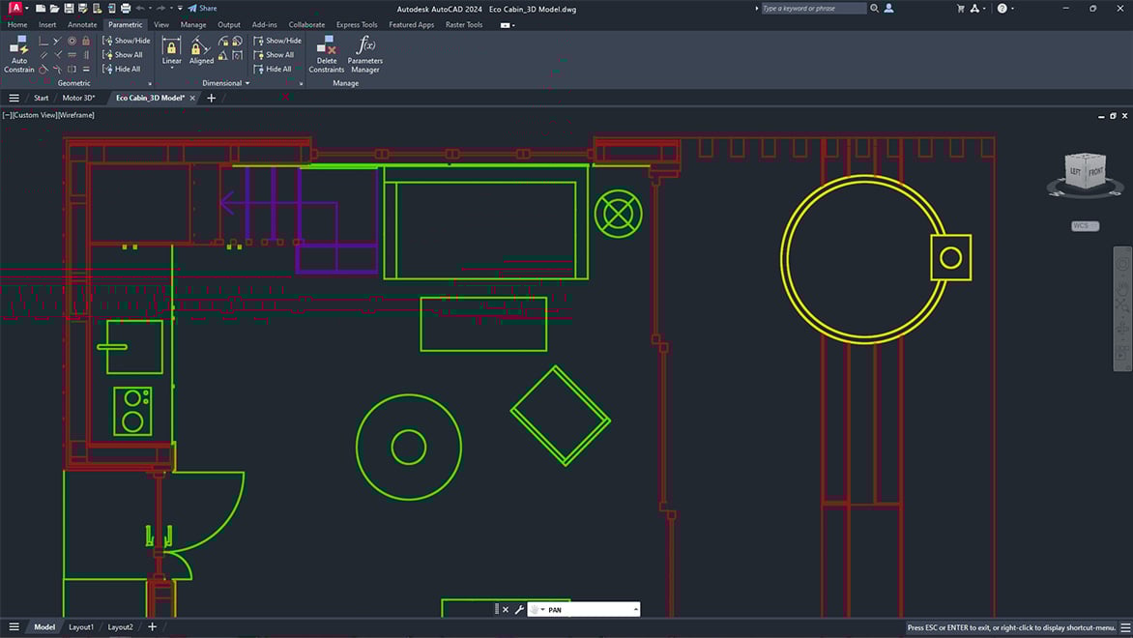The width and height of the screenshot is (1133, 638).
Task: Open the Motor 3D drawing tab
Action: [77, 98]
